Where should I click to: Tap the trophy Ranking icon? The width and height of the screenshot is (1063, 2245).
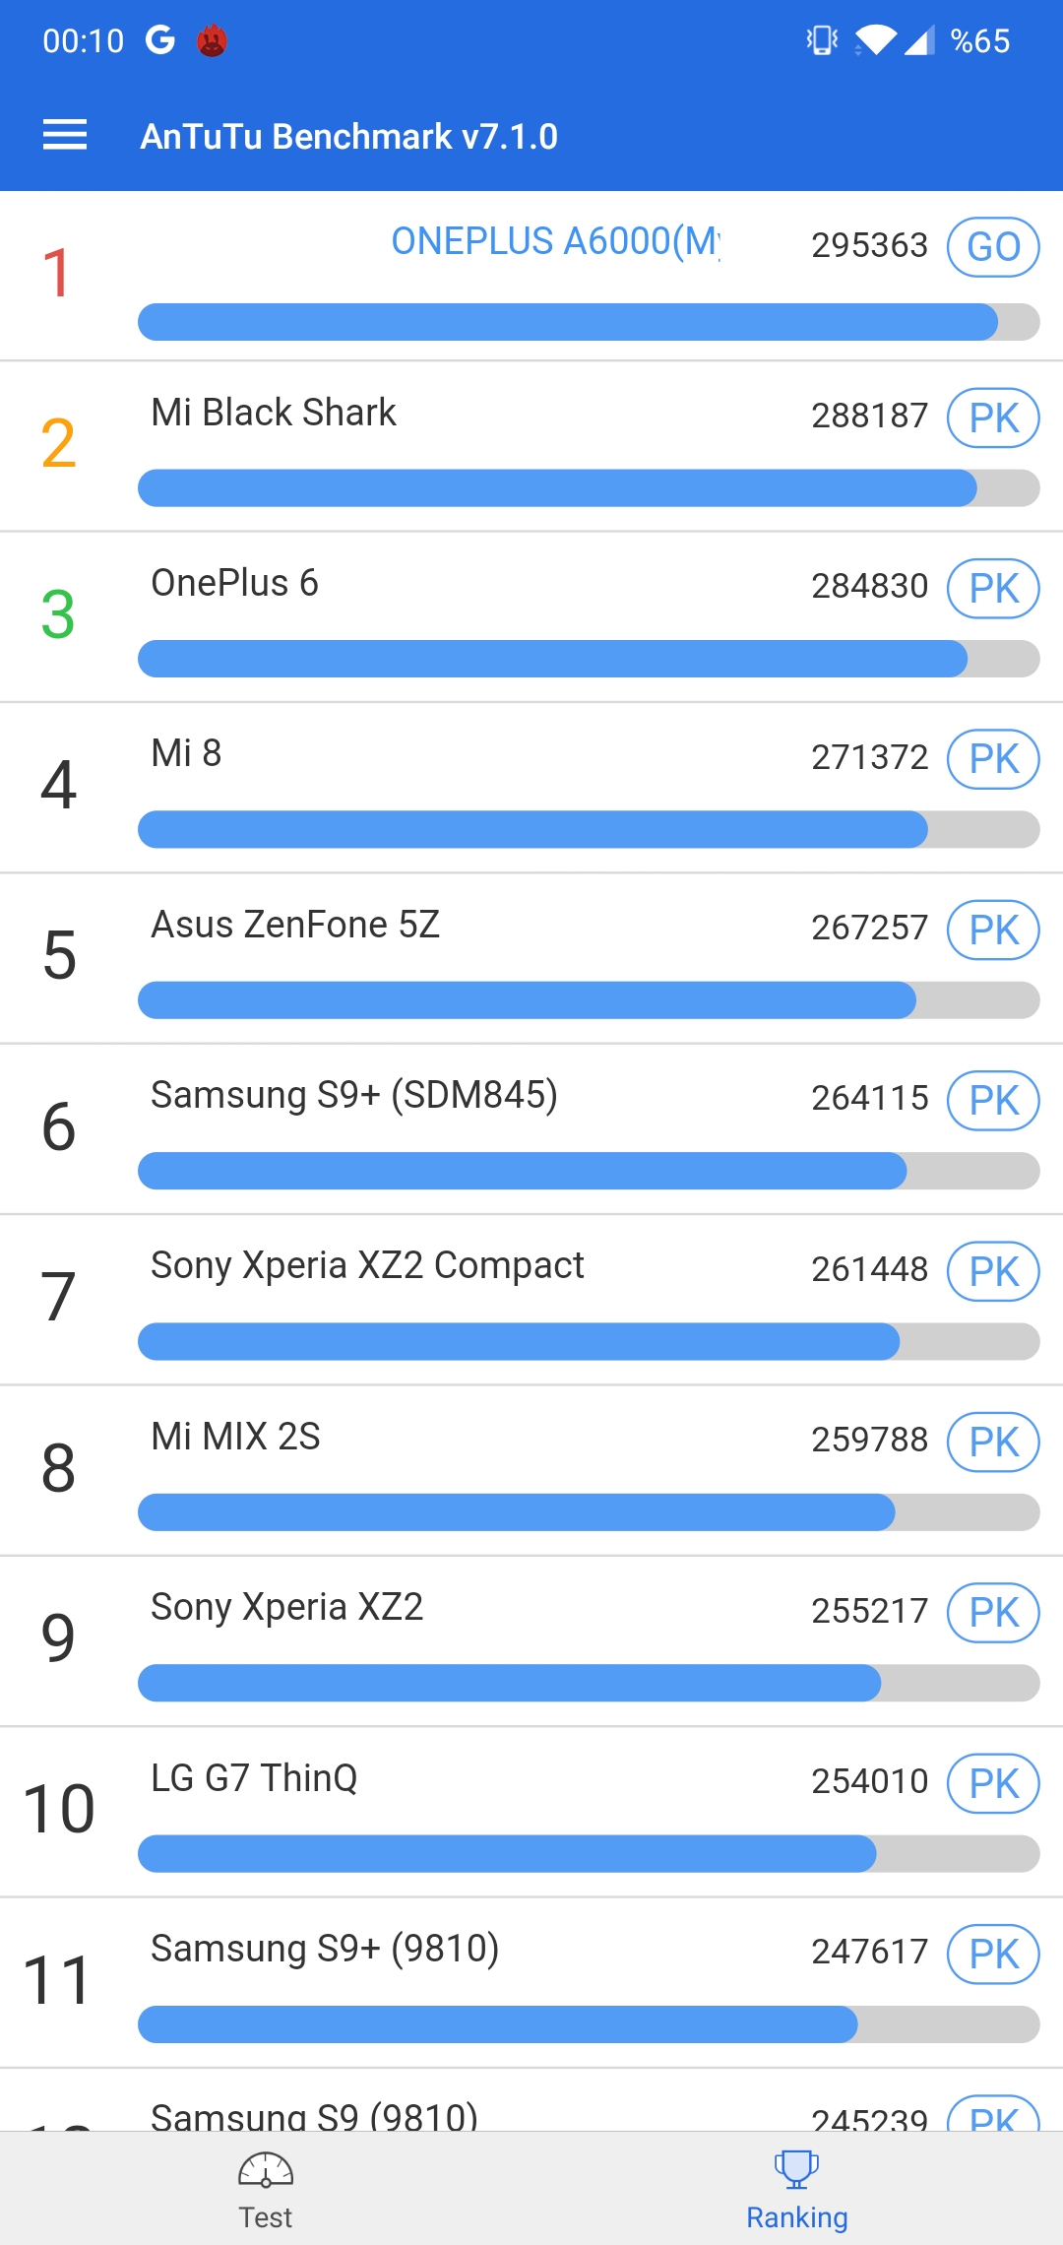tap(796, 2168)
